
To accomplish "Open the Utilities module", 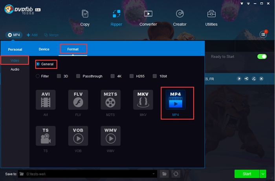I will click(211, 18).
